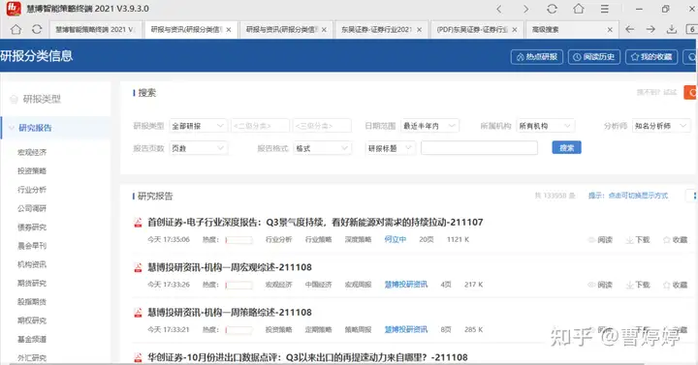Click 下载 for 首创证券 report
698x365 pixels.
638,240
